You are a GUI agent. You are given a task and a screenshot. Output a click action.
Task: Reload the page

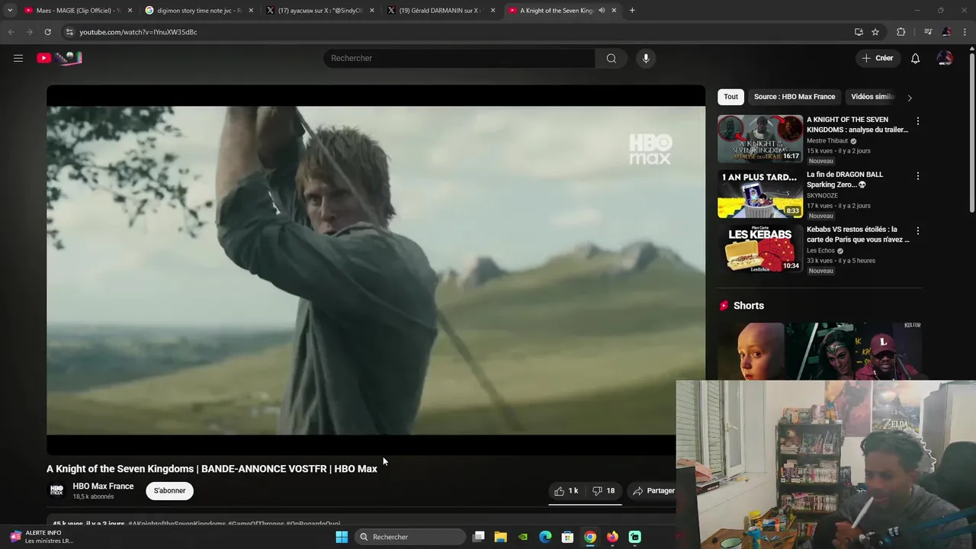coord(47,32)
